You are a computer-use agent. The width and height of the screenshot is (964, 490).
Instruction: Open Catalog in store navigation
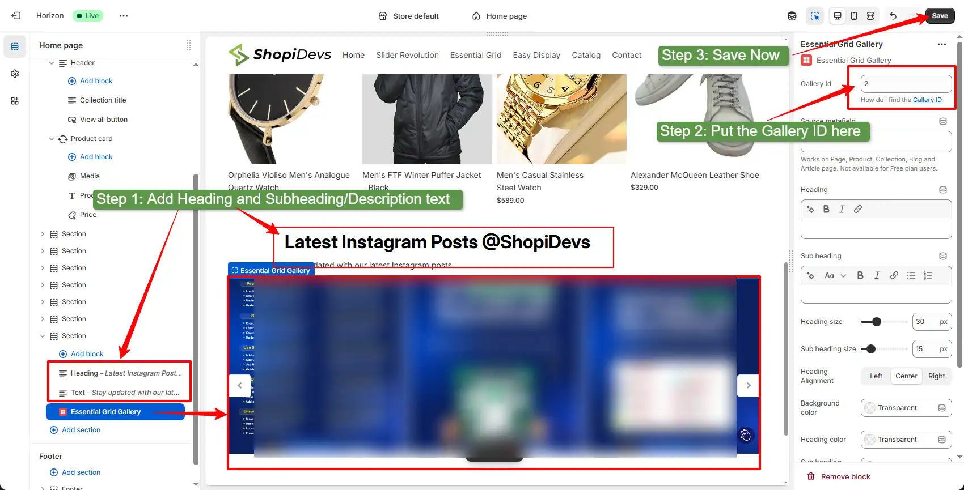pyautogui.click(x=586, y=55)
